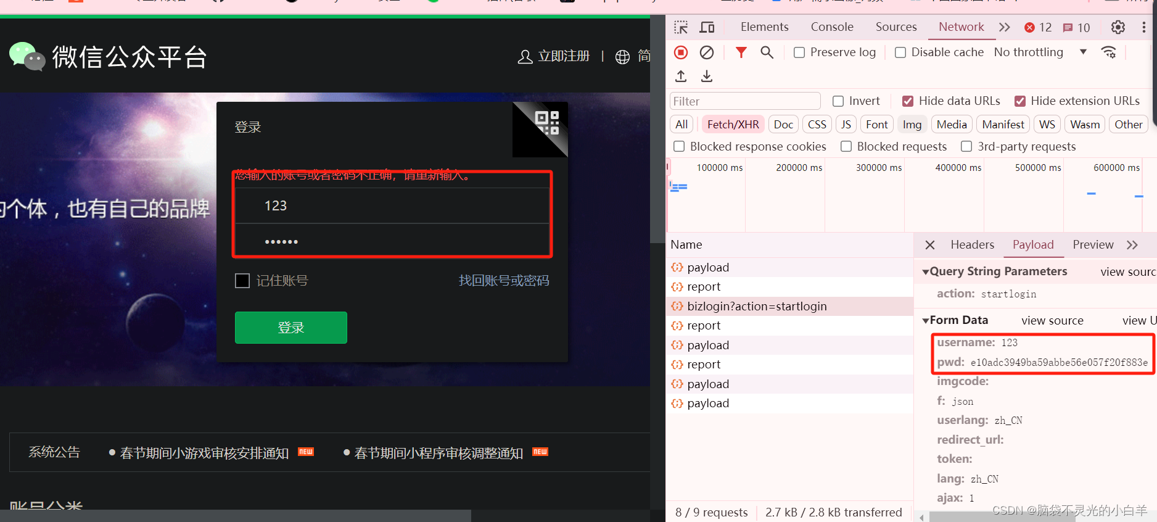Filter requests by JS type

pyautogui.click(x=846, y=125)
